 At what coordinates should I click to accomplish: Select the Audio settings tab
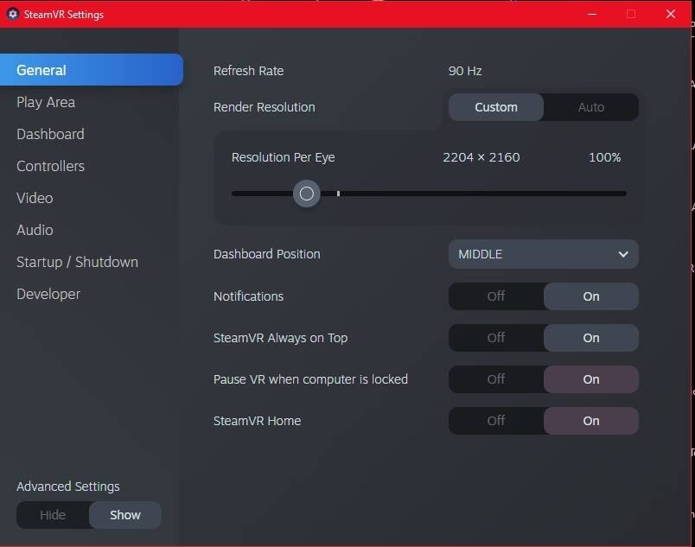coord(35,230)
